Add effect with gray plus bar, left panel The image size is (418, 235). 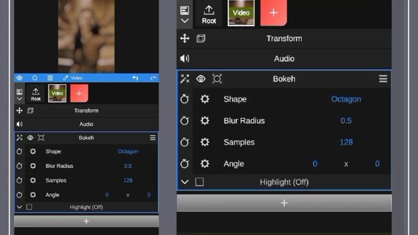pyautogui.click(x=86, y=221)
